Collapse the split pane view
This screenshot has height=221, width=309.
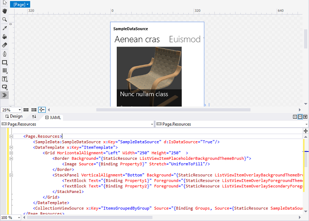tap(305, 117)
